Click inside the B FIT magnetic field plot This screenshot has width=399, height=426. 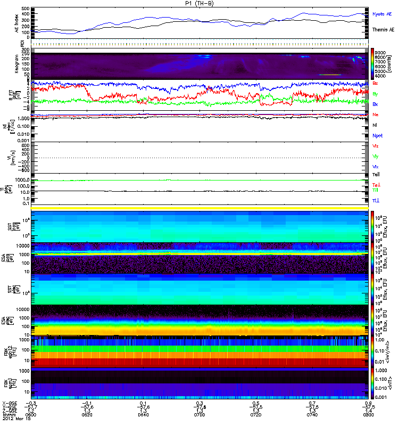pyautogui.click(x=199, y=95)
